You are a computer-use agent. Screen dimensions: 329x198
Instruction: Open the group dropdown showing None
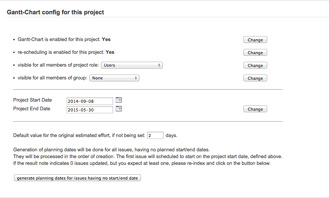point(114,78)
